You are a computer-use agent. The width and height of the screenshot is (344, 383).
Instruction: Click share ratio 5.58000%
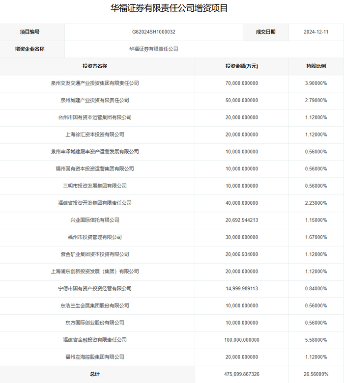tap(316, 340)
